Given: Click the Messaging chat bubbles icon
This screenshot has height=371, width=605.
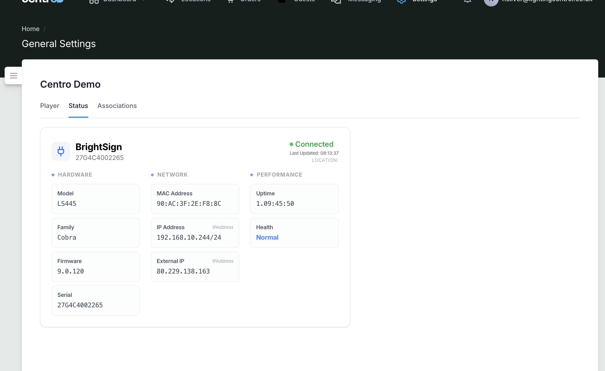Looking at the screenshot, I should click(x=336, y=1).
